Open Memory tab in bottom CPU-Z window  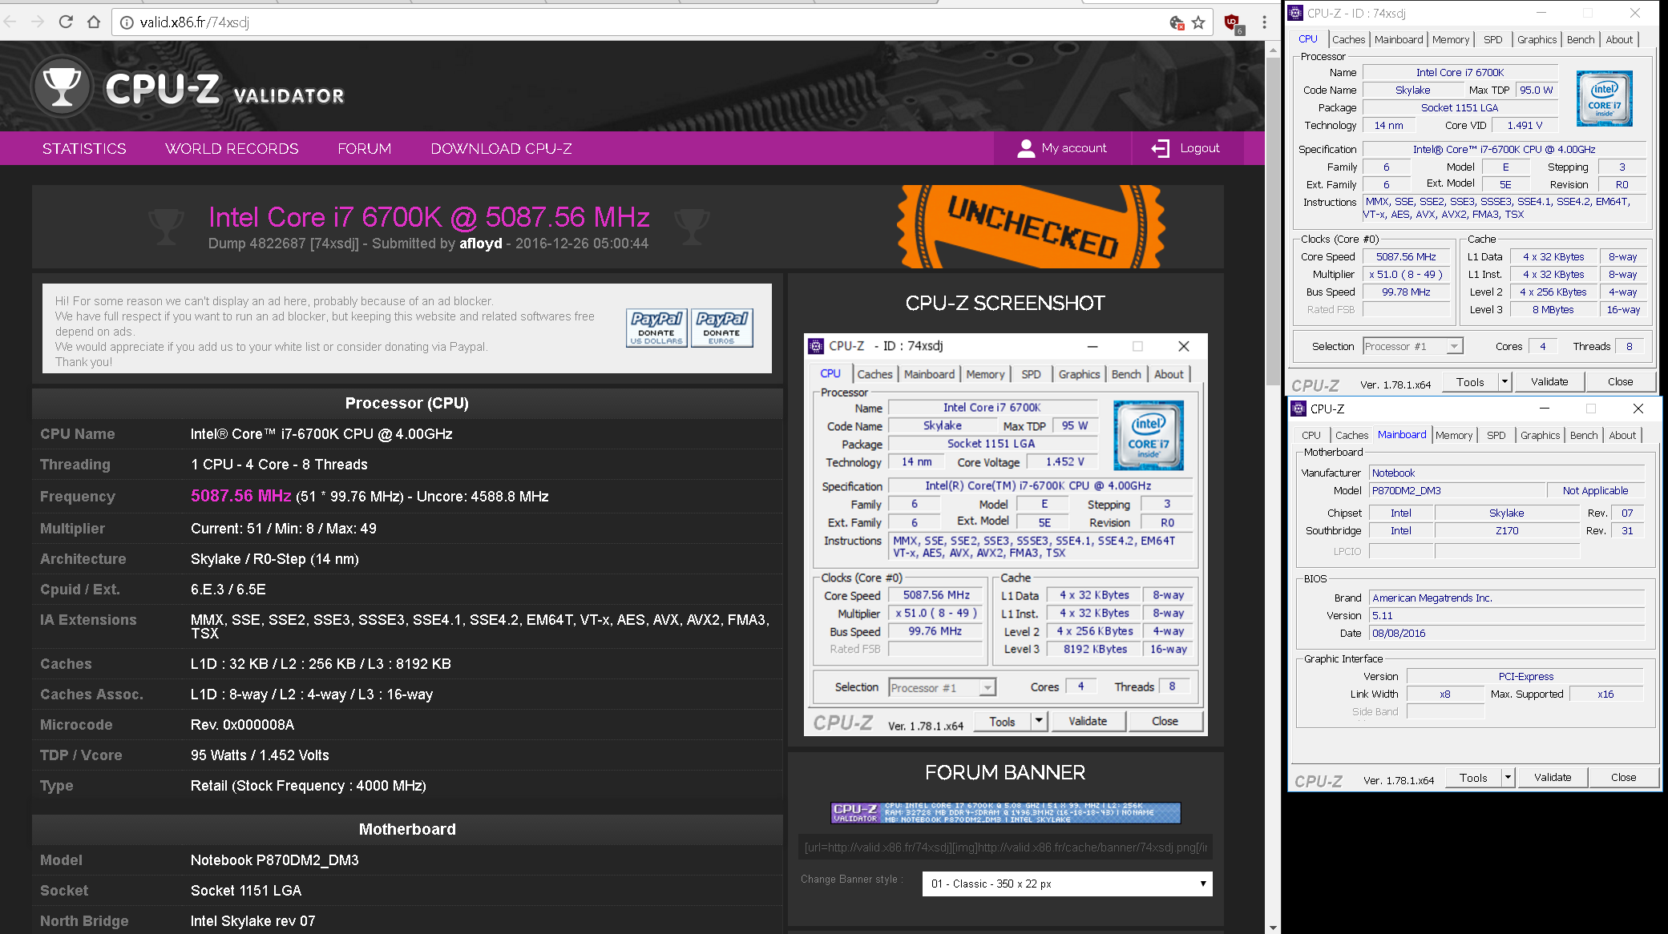(x=1454, y=435)
